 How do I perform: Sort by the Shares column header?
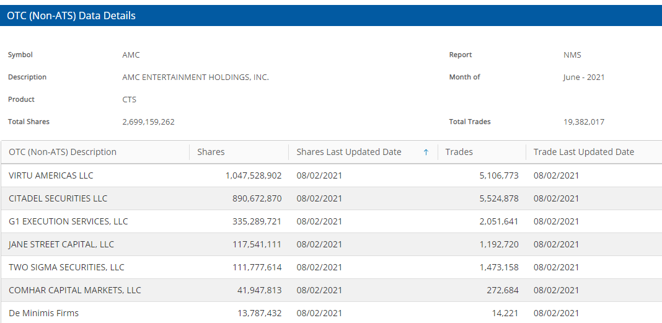click(211, 152)
